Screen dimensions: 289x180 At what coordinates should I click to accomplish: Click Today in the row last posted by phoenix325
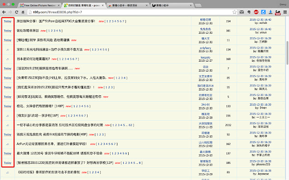point(8,163)
